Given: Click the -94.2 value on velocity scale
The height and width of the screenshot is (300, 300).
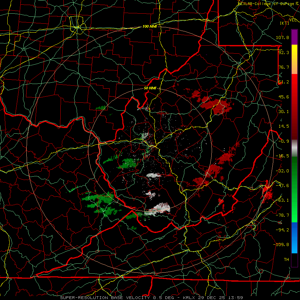Looking at the screenshot, I should pos(282,230).
